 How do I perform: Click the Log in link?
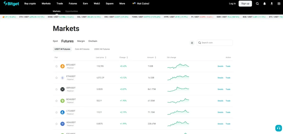[x=232, y=4]
